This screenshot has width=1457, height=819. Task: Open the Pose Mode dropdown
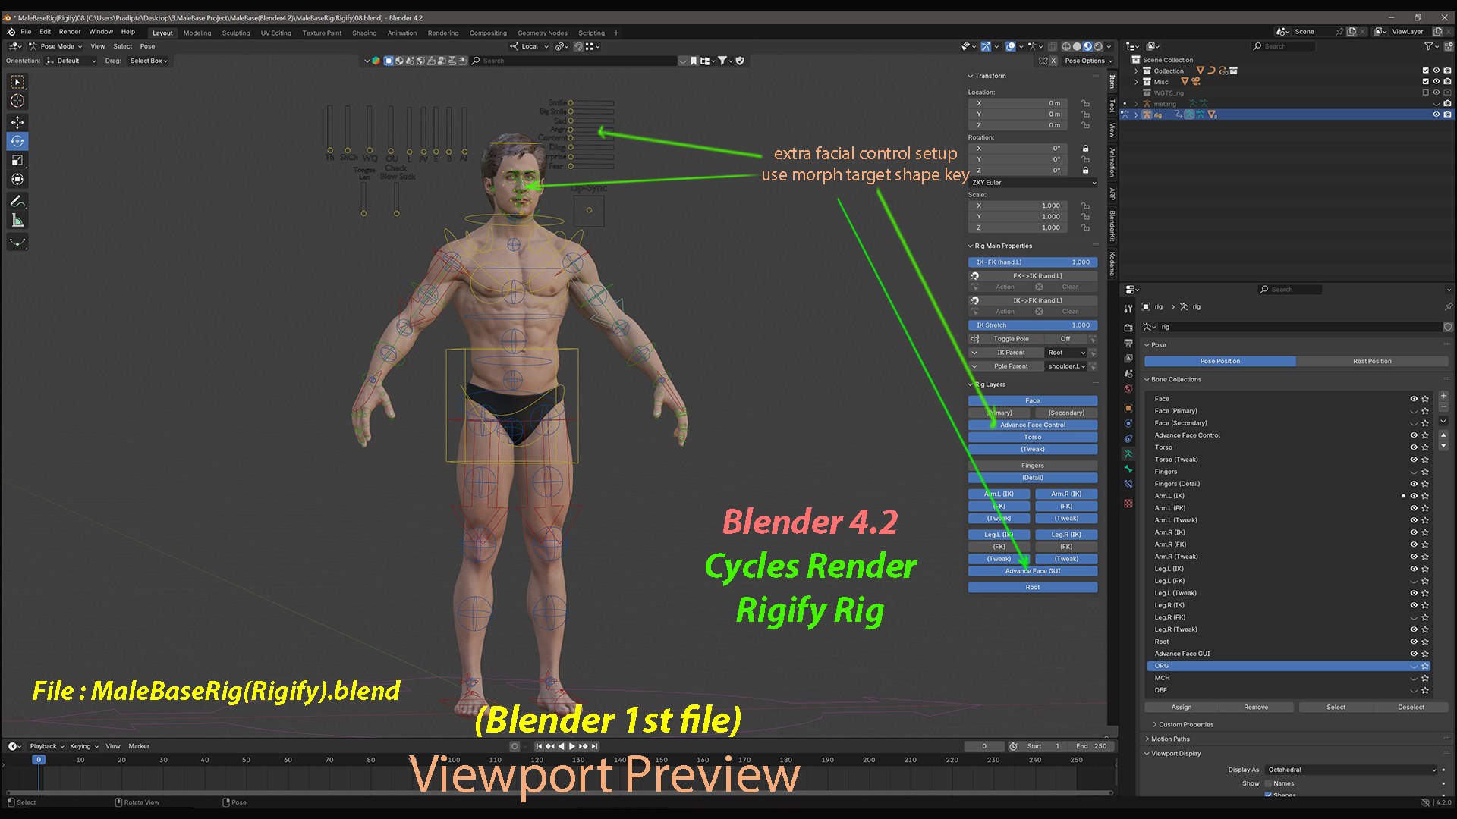(x=56, y=46)
